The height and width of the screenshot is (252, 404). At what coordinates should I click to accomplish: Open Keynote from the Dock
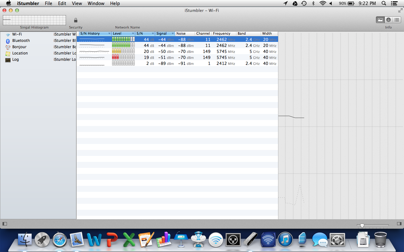(181, 239)
